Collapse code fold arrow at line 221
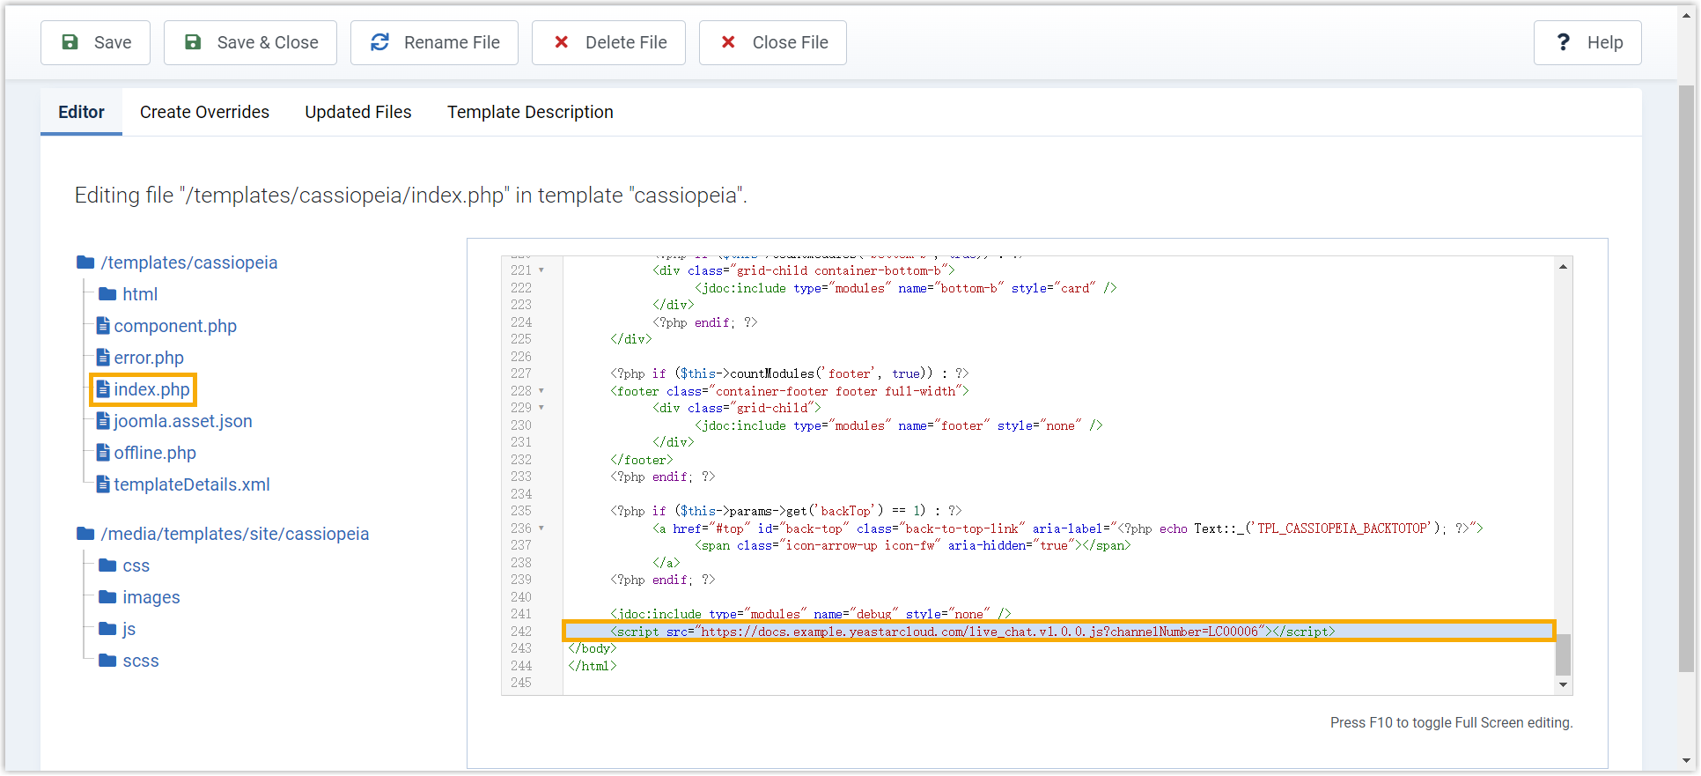Screen dimensions: 1701x776 [541, 270]
